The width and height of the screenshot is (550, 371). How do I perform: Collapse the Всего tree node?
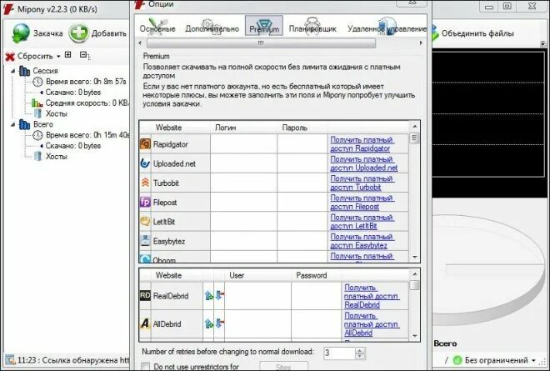click(x=13, y=124)
